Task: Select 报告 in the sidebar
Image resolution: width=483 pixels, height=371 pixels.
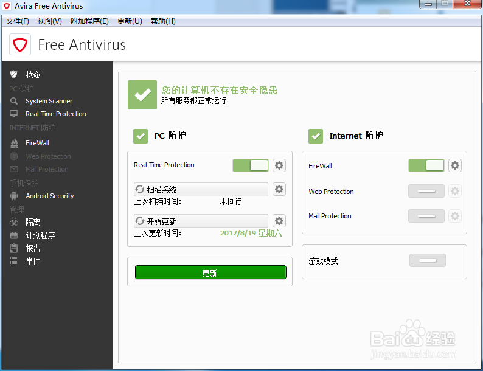Action: tap(33, 249)
